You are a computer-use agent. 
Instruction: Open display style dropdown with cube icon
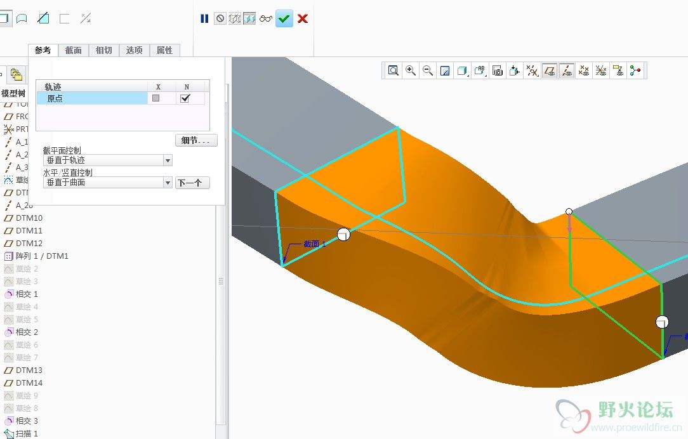tap(463, 70)
